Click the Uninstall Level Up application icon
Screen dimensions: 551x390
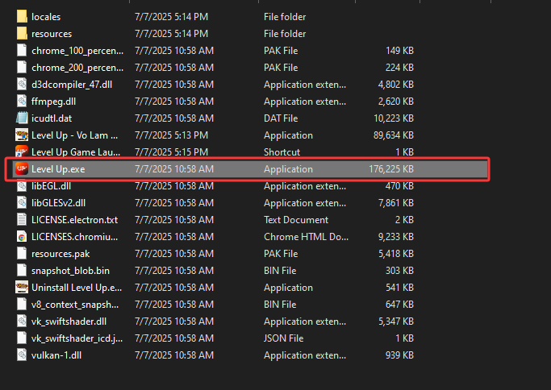click(x=22, y=287)
